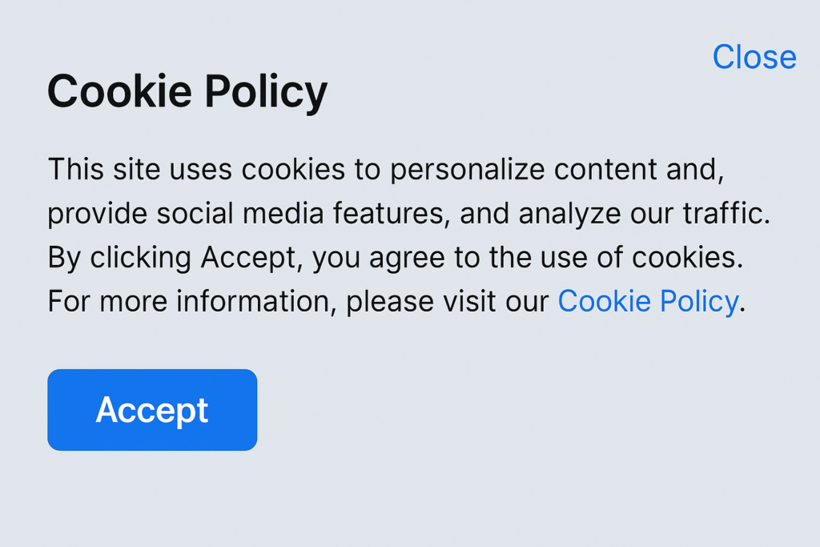This screenshot has width=820, height=547.
Task: Dismiss the banner with the Close link
Action: [754, 57]
